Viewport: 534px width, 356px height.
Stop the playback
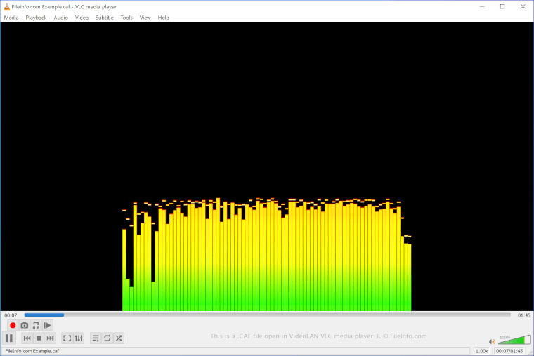39,338
